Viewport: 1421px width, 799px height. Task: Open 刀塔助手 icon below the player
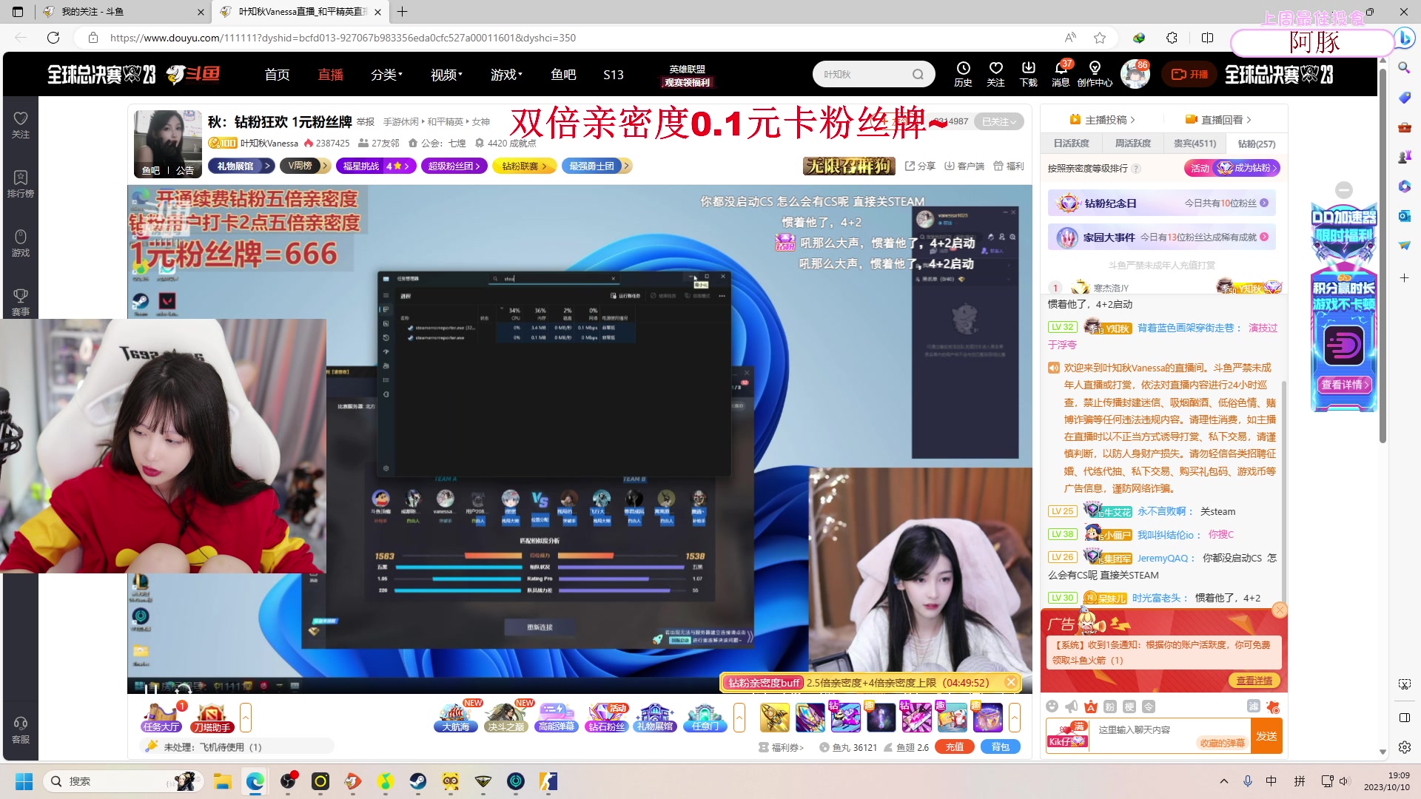tap(212, 718)
